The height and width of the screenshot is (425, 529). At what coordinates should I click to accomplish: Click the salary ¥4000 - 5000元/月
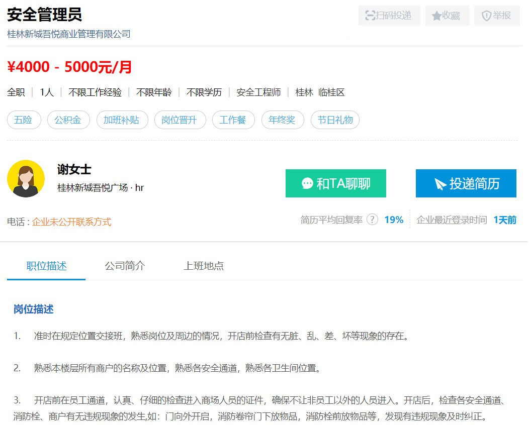tap(69, 67)
